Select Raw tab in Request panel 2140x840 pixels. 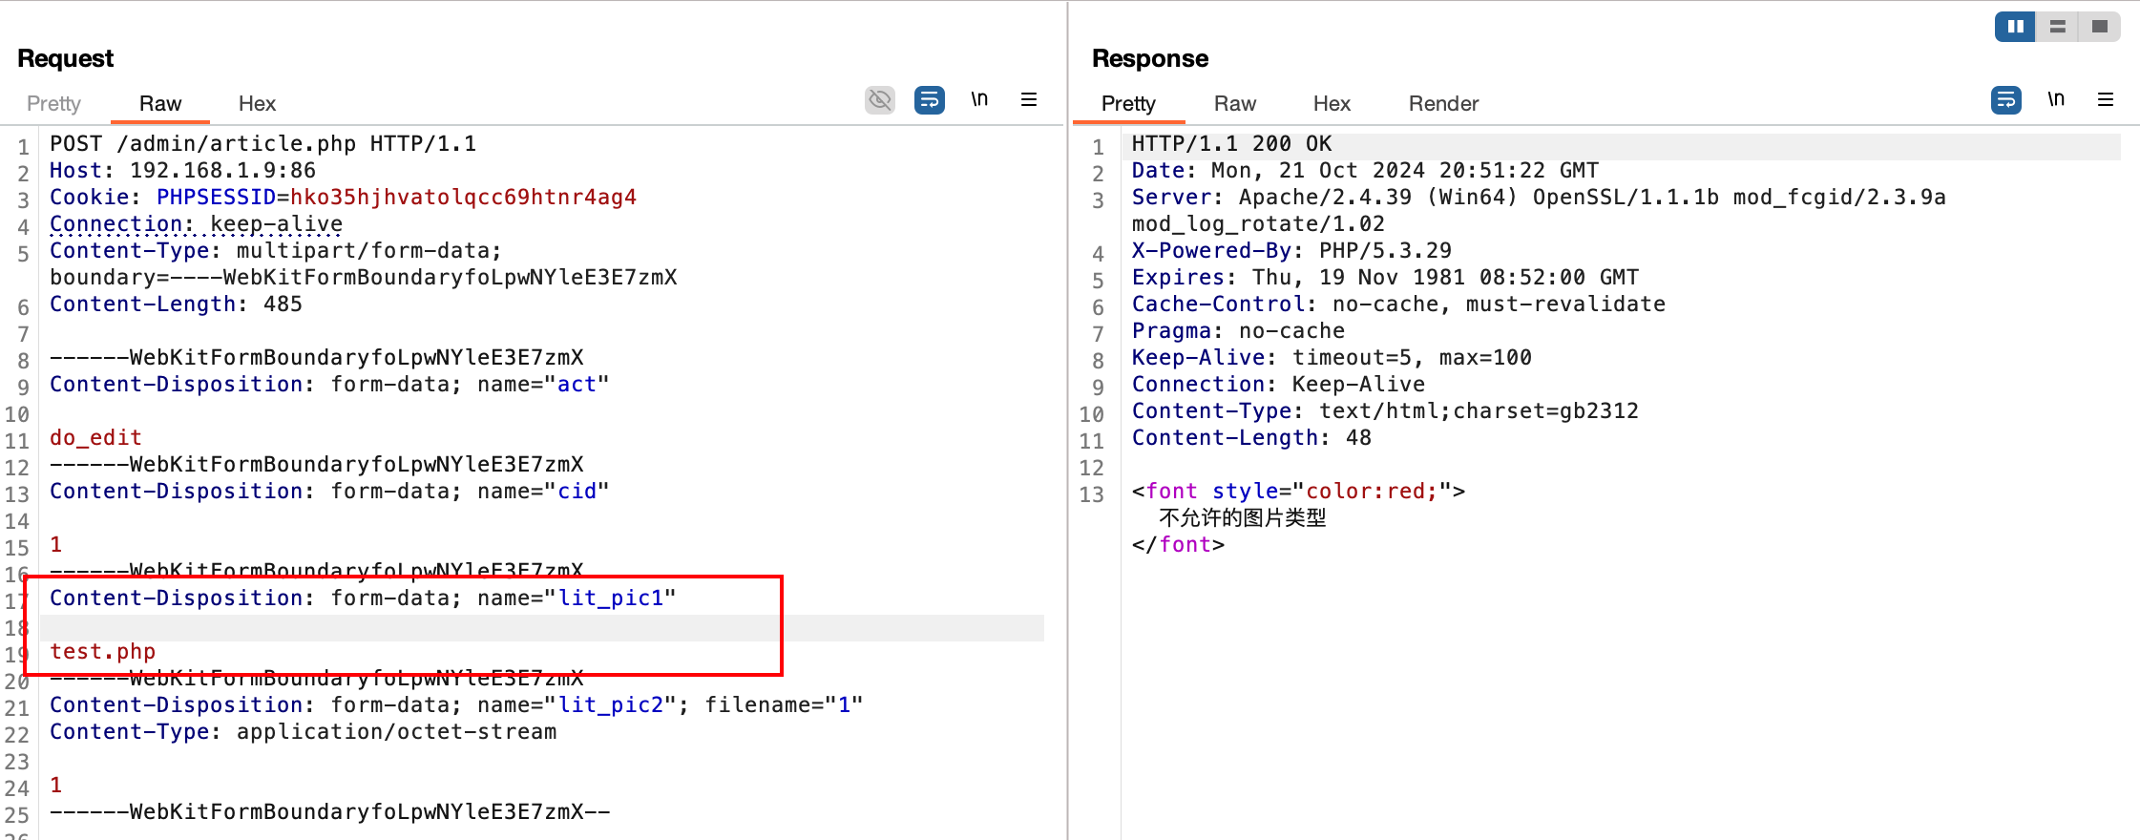click(x=160, y=103)
